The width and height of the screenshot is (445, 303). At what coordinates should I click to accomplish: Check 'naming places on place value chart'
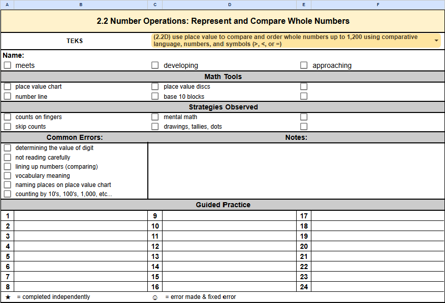(8, 184)
